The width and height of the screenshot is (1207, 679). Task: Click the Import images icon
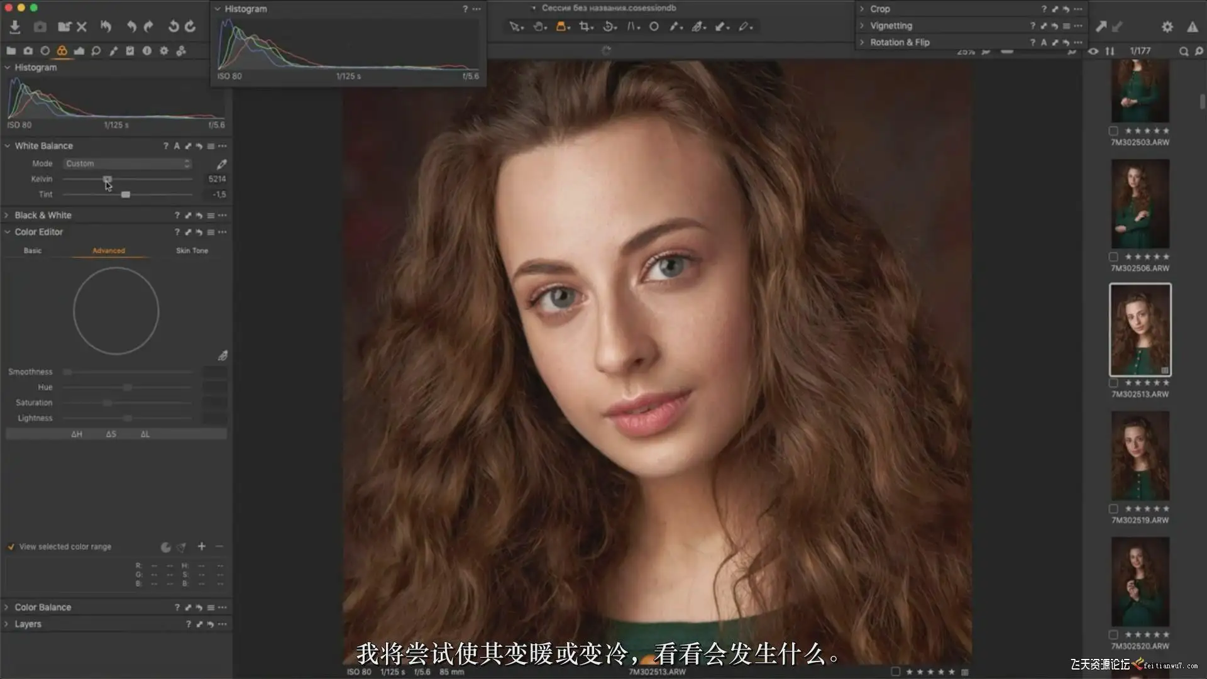tap(14, 26)
